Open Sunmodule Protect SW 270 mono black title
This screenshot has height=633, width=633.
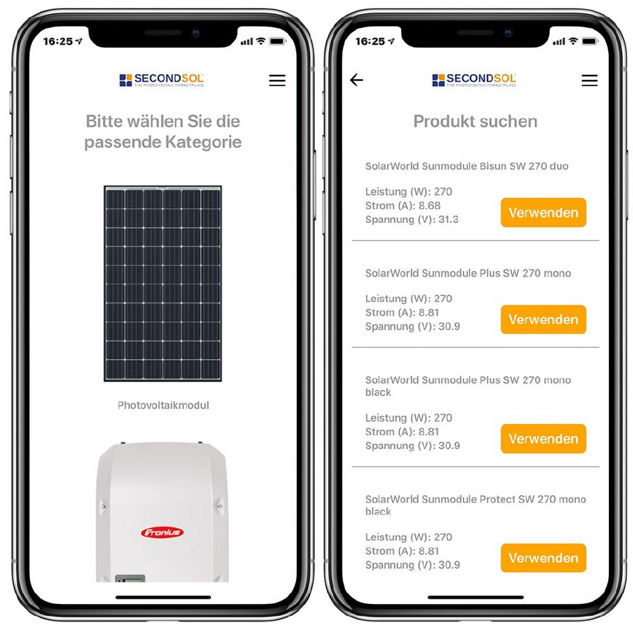click(475, 505)
